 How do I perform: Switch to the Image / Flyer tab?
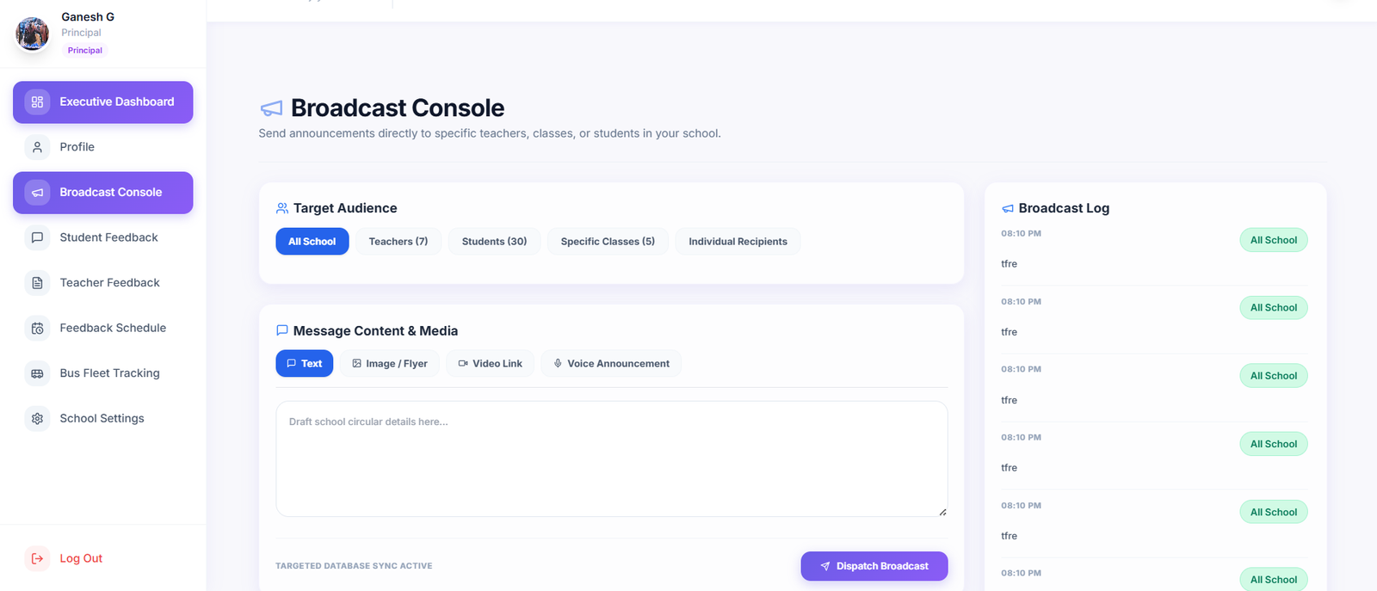(x=390, y=364)
